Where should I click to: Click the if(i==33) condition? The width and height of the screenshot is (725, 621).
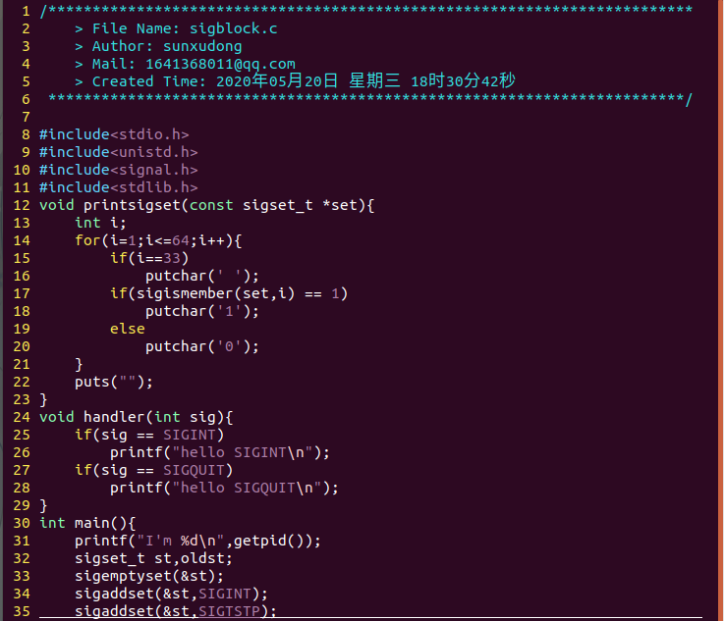149,258
